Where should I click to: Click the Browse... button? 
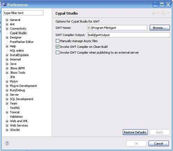tap(160, 28)
